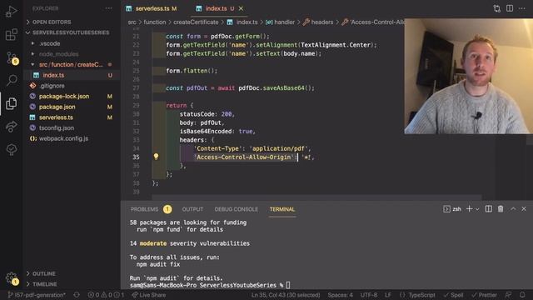Image resolution: width=533 pixels, height=300 pixels.
Task: Open the Extensions view
Action: (x=11, y=34)
